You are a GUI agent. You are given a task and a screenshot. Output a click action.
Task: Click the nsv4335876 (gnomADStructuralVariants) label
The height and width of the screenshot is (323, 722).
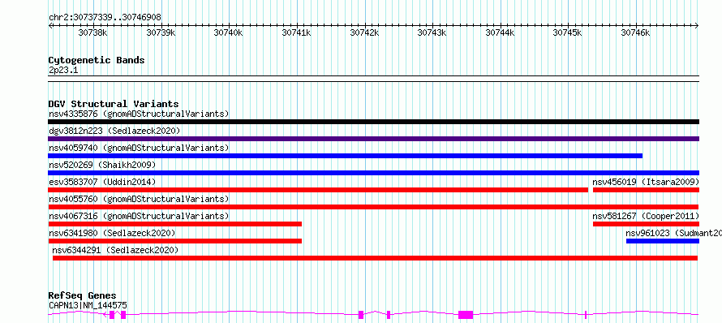[139, 114]
